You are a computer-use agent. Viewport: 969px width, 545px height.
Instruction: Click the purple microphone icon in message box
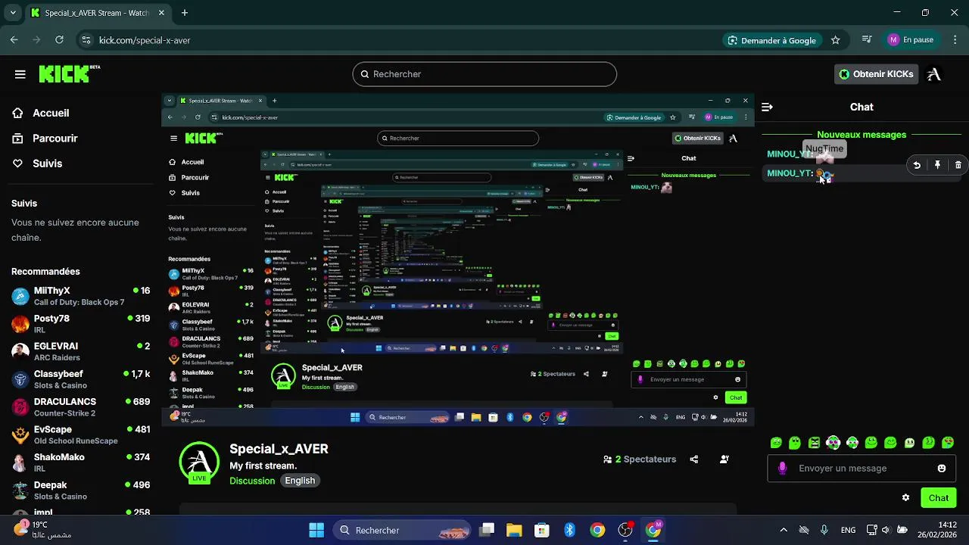[782, 469]
